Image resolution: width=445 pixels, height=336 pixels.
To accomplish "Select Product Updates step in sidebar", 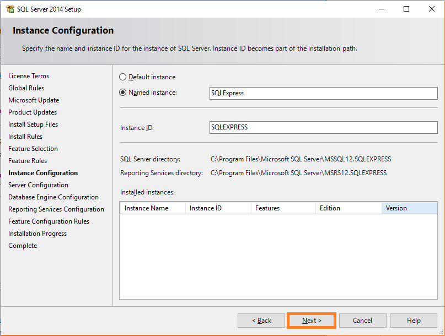I will click(x=33, y=112).
